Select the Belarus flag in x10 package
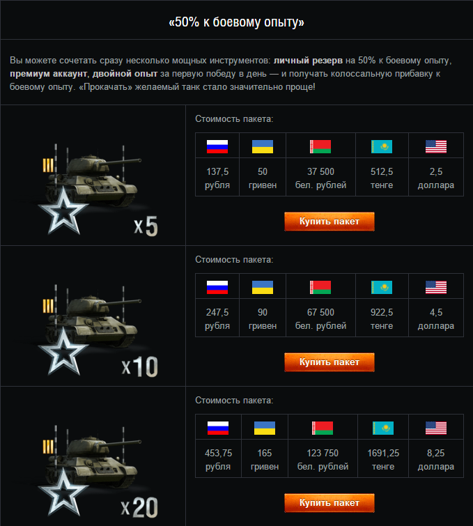The width and height of the screenshot is (473, 526). pyautogui.click(x=320, y=287)
